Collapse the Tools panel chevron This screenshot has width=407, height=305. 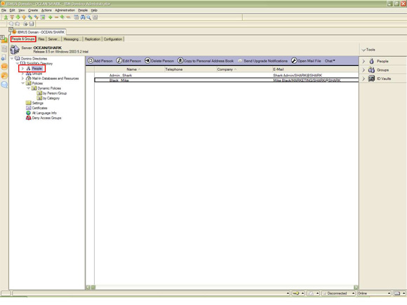[363, 50]
